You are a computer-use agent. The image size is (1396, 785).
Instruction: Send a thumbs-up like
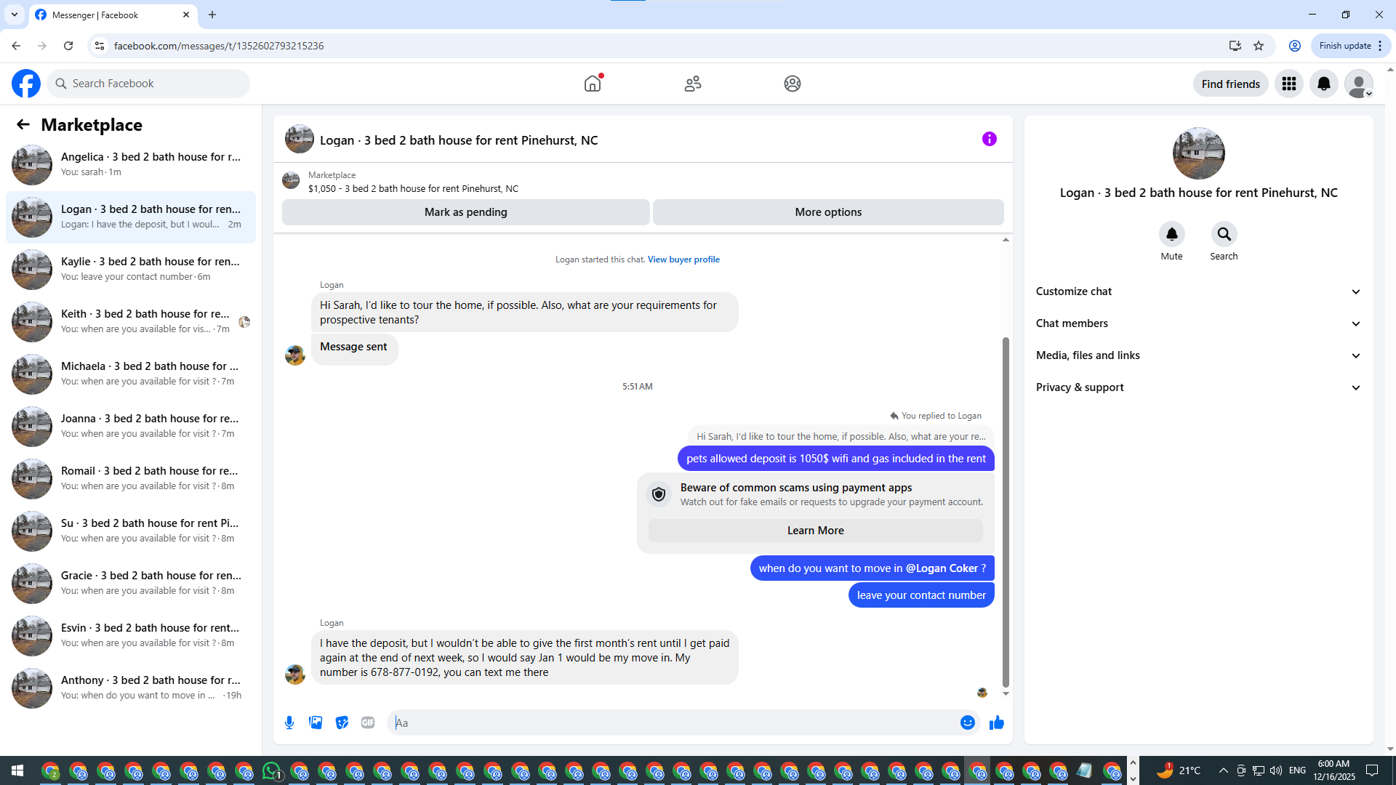997,722
